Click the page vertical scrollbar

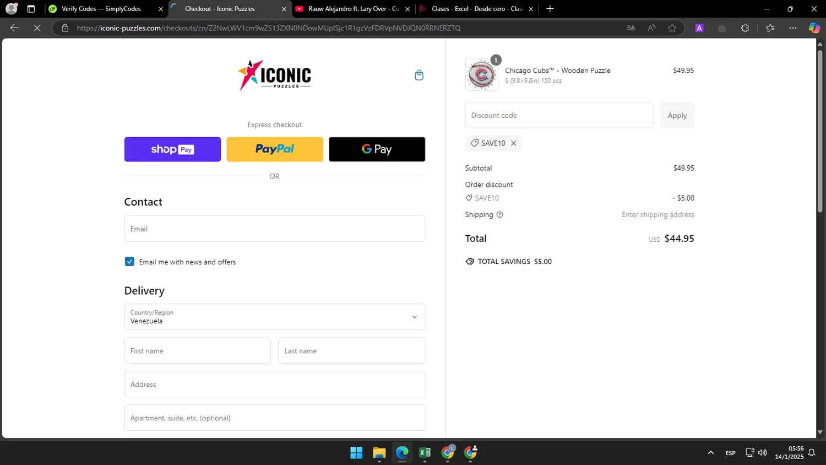(x=820, y=132)
